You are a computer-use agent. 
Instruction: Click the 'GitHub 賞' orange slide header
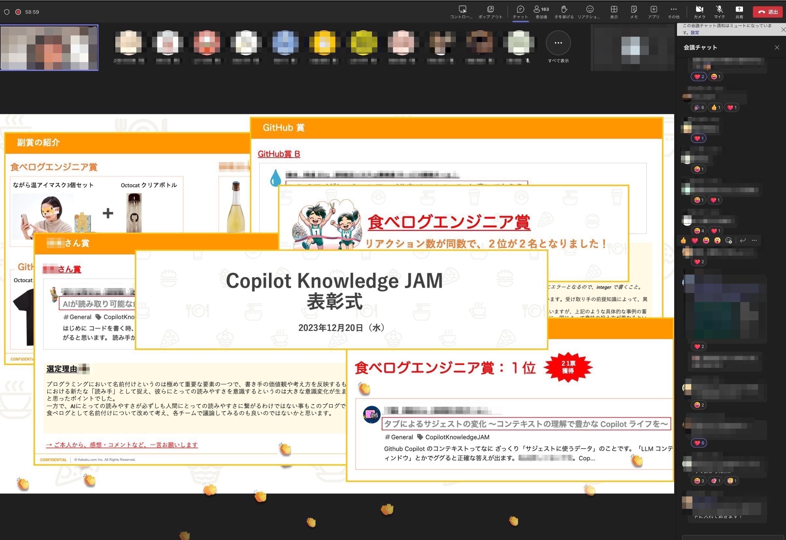pos(283,128)
